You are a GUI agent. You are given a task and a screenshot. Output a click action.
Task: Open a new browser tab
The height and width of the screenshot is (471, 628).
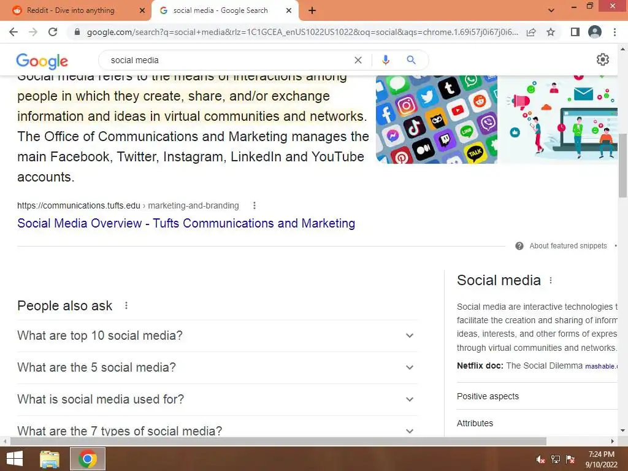[312, 10]
